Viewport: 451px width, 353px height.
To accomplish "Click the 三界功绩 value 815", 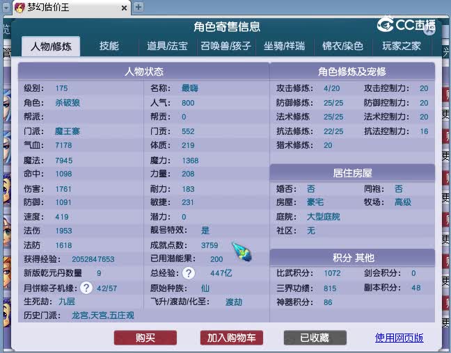I will coord(330,288).
